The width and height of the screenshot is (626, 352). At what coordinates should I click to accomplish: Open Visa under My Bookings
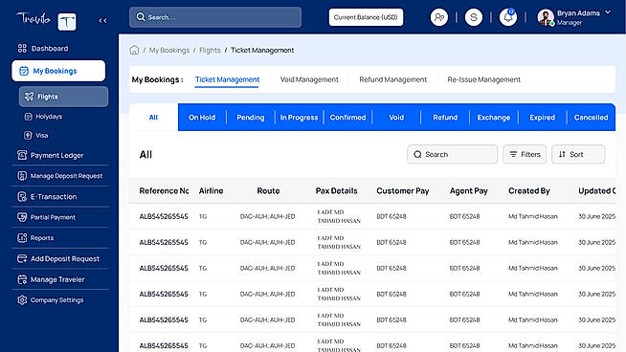(x=36, y=135)
